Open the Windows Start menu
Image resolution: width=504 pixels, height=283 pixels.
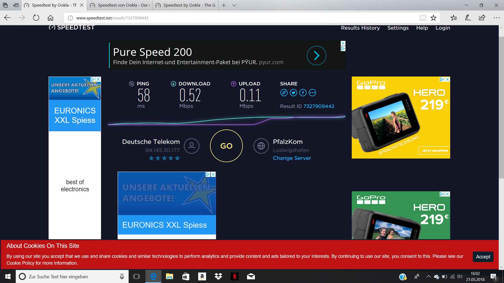[x=8, y=276]
